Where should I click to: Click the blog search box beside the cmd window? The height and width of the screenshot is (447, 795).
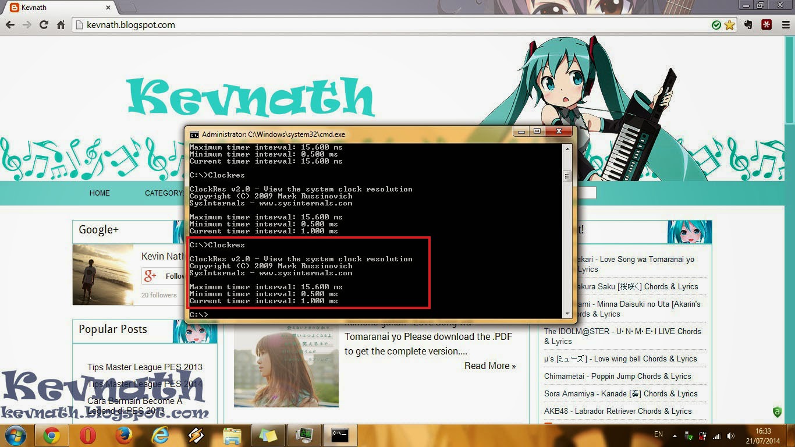[x=586, y=193]
